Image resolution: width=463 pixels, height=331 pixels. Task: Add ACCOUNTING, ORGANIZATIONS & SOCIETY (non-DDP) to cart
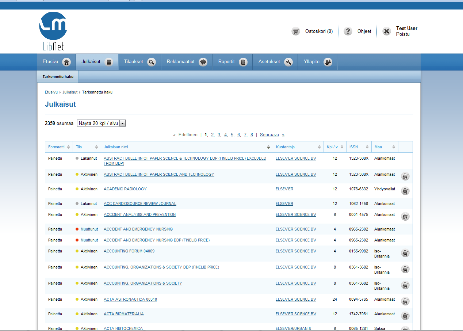[x=405, y=285]
